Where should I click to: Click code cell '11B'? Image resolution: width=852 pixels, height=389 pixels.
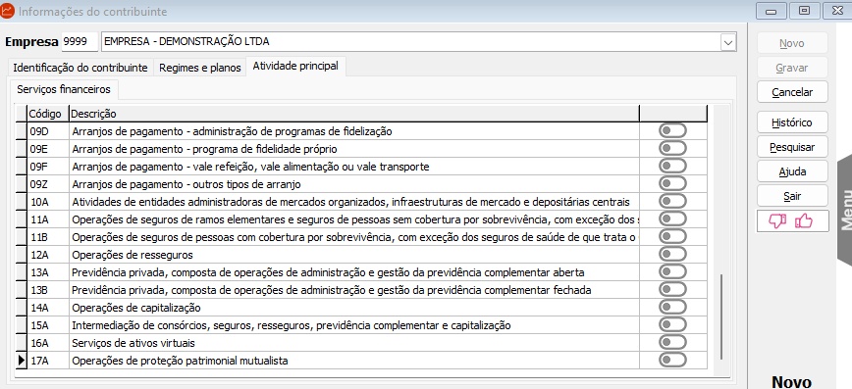(48, 237)
